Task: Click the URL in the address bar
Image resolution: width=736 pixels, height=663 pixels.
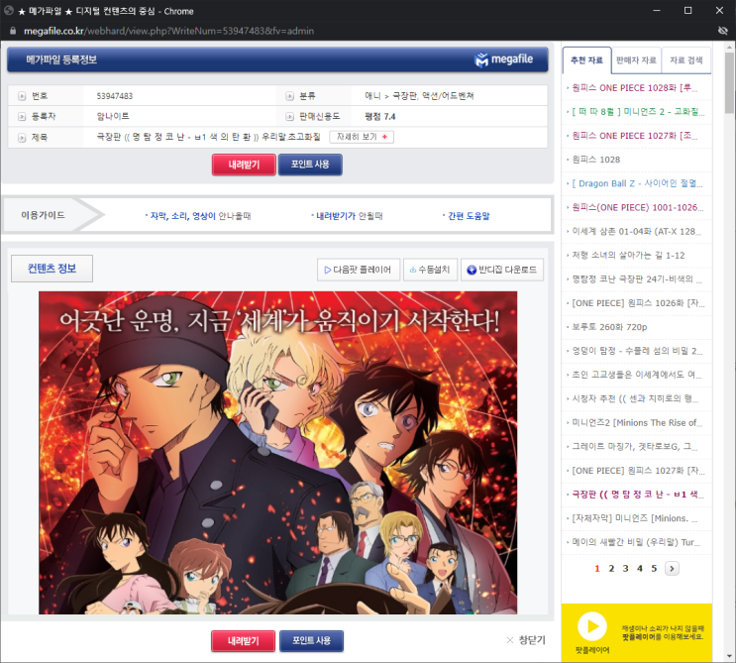Action: click(169, 31)
